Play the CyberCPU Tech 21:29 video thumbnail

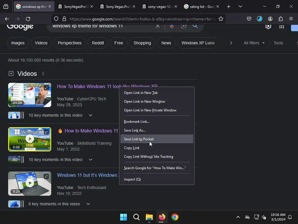pos(30,95)
